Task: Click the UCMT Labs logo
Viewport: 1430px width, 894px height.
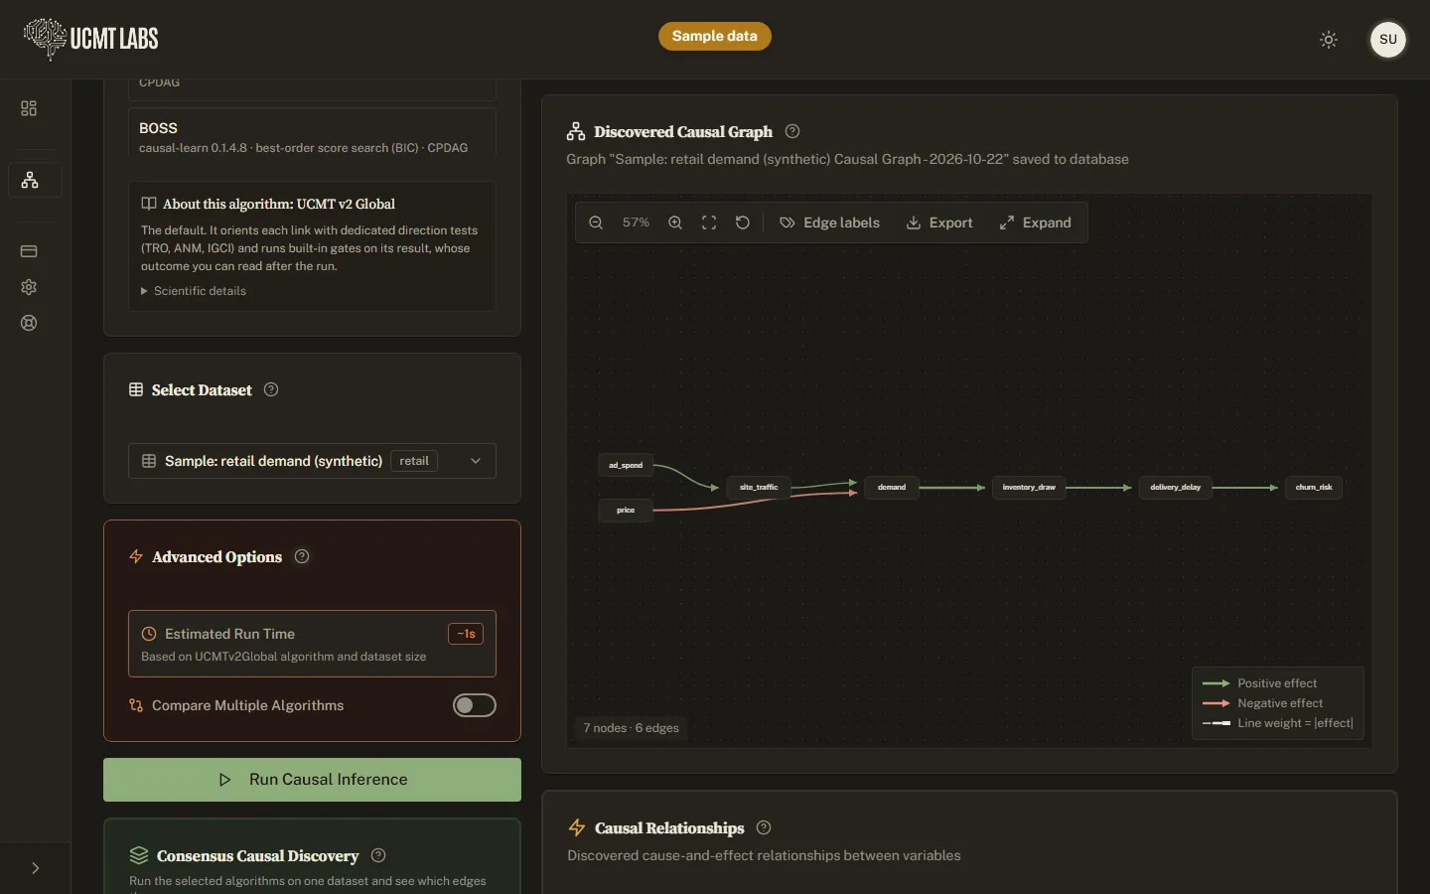Action: coord(91,39)
